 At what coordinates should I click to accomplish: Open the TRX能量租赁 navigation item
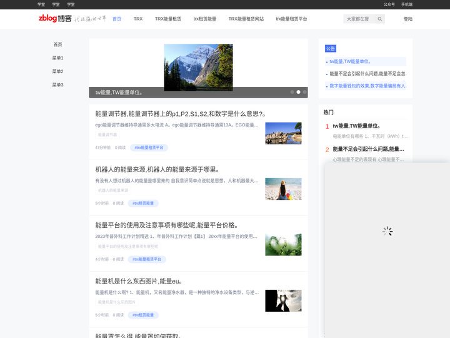168,19
